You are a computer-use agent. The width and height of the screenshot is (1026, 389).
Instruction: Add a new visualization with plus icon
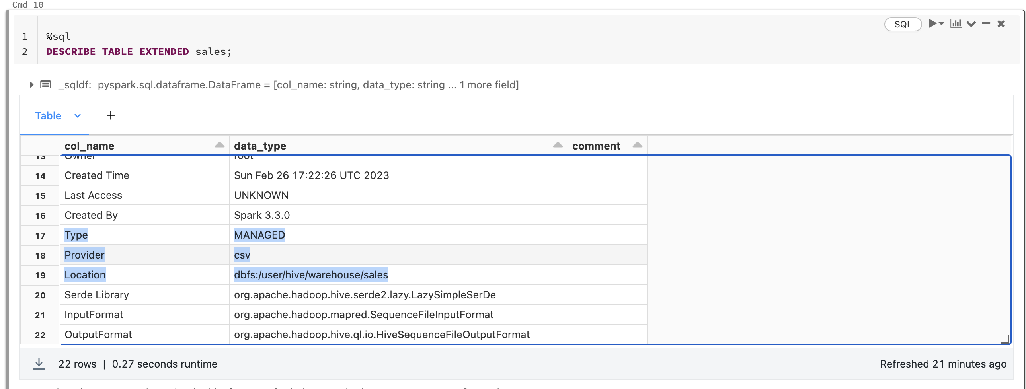click(x=110, y=115)
